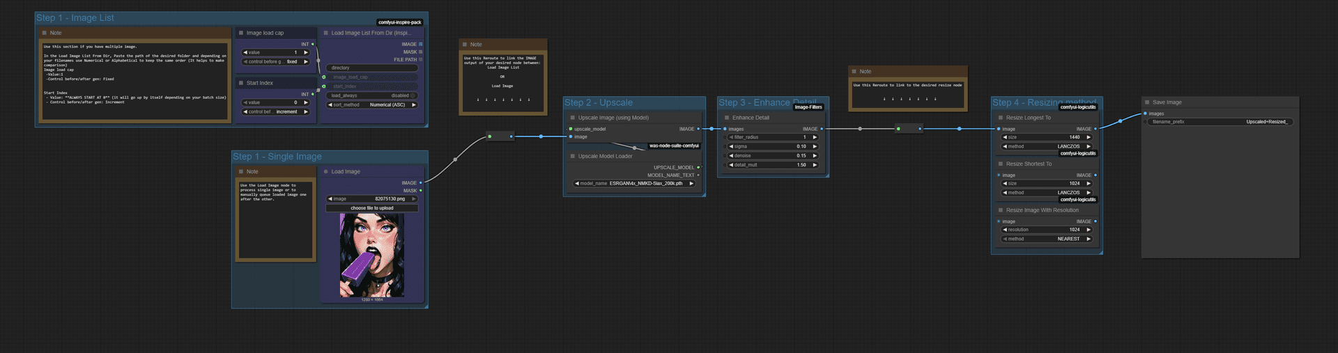Click the upscale_model input port
Viewport: 1338px width, 353px height.
pos(571,129)
